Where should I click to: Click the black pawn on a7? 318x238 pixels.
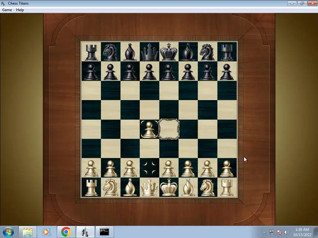tap(91, 71)
